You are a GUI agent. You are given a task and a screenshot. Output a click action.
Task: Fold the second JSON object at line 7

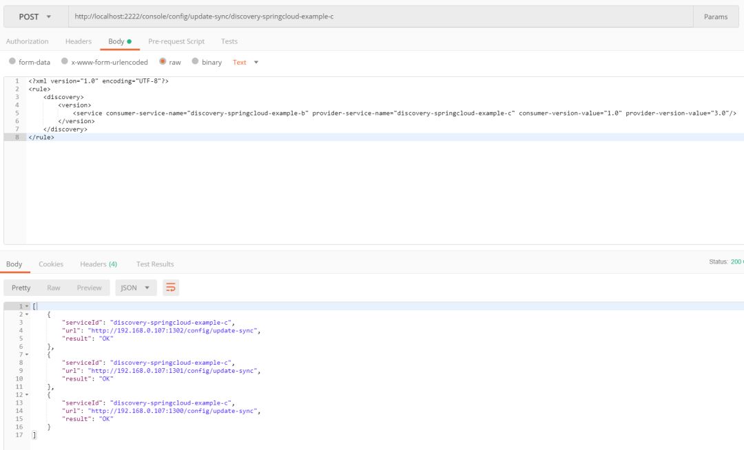point(27,354)
